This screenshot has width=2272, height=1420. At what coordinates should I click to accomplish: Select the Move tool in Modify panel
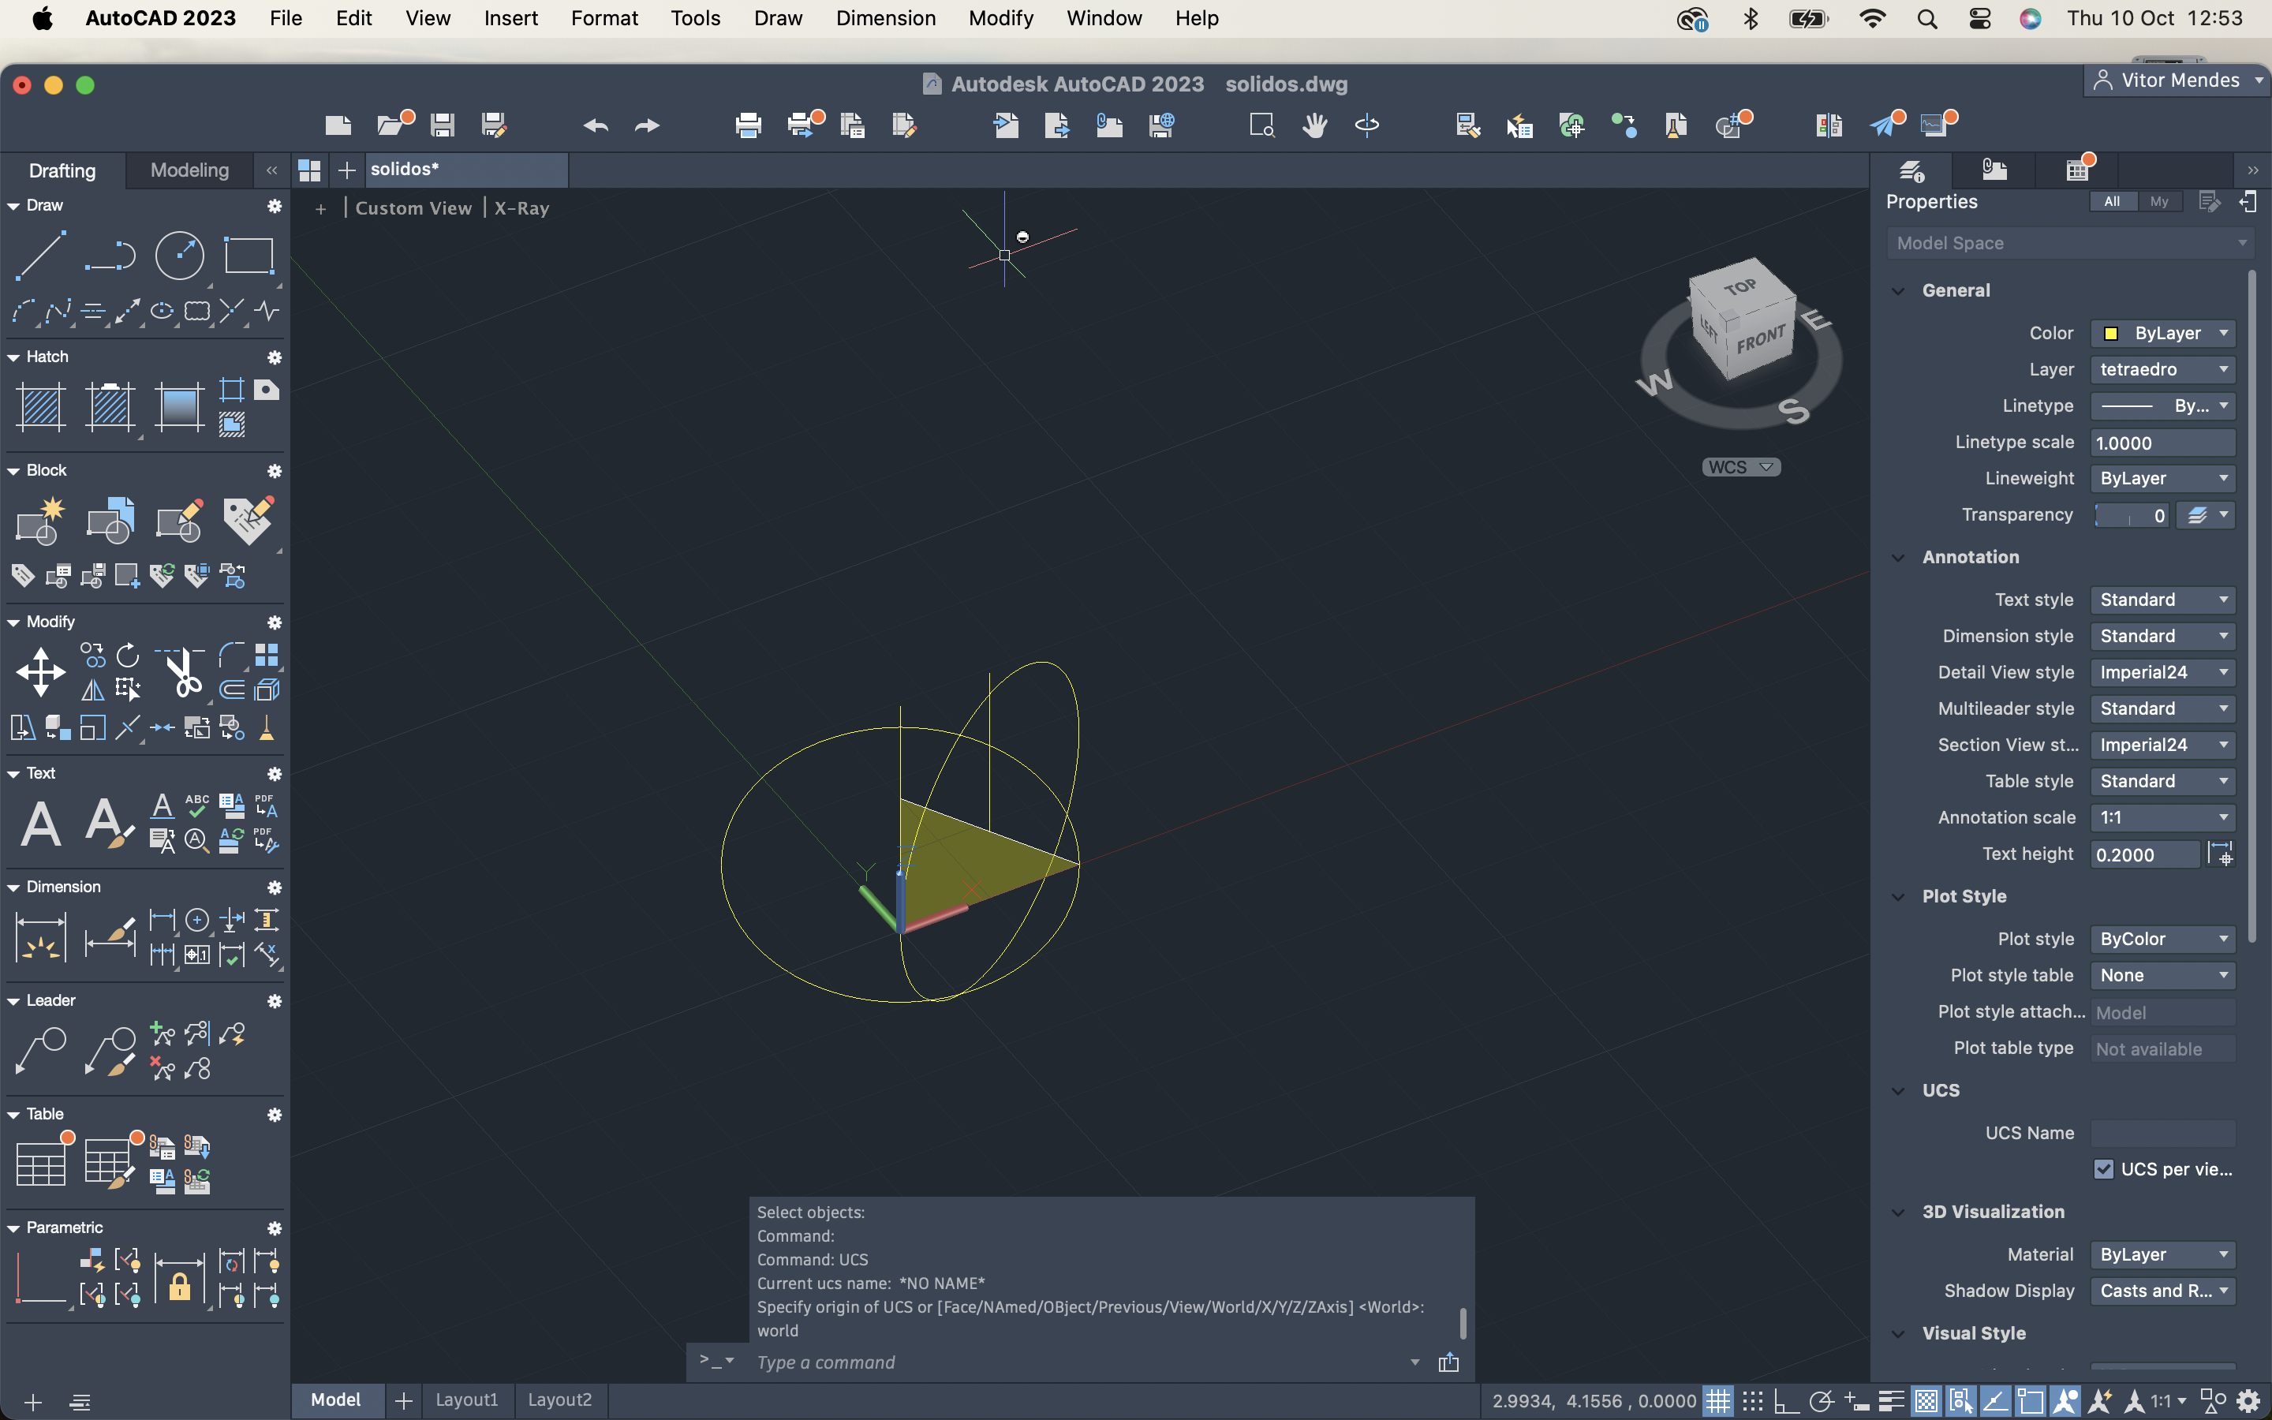(40, 671)
